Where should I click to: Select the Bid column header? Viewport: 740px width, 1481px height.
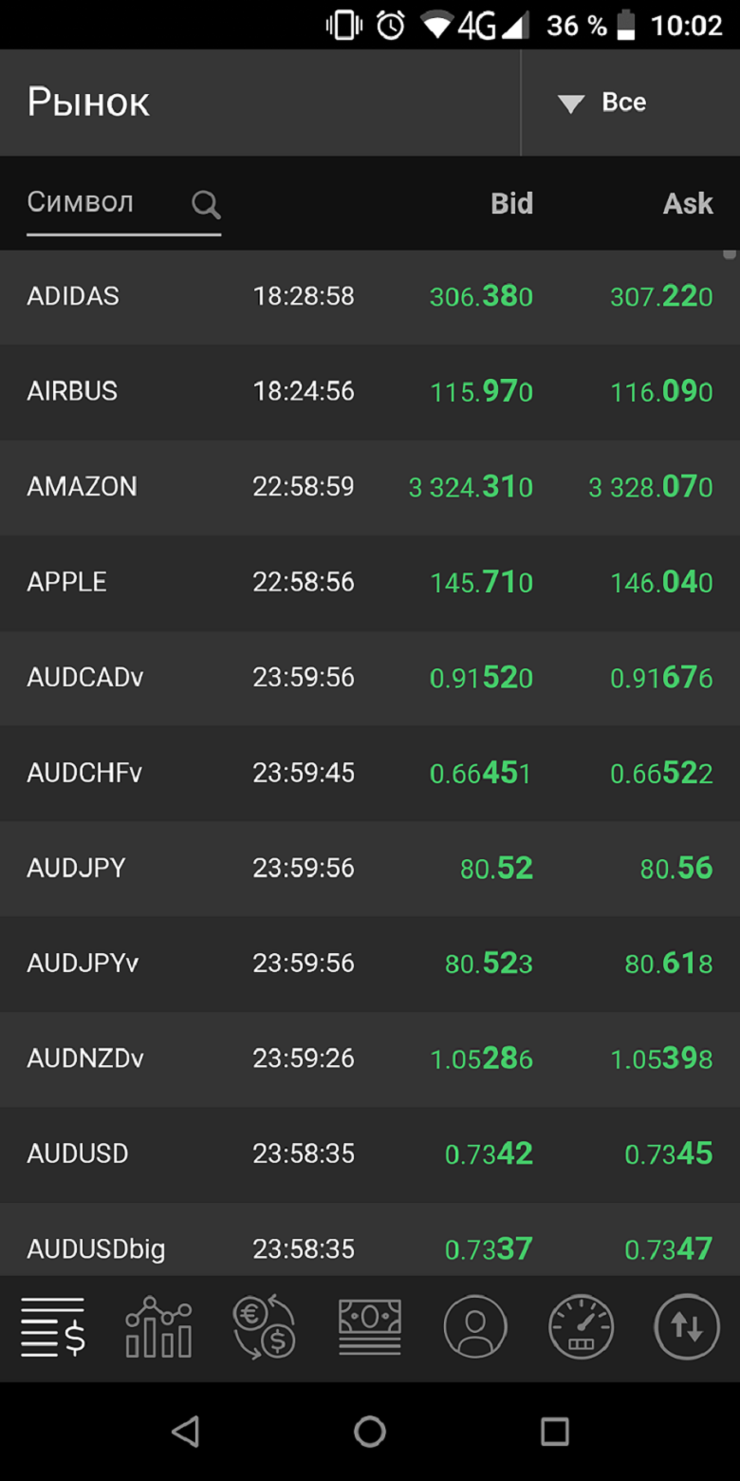click(511, 203)
